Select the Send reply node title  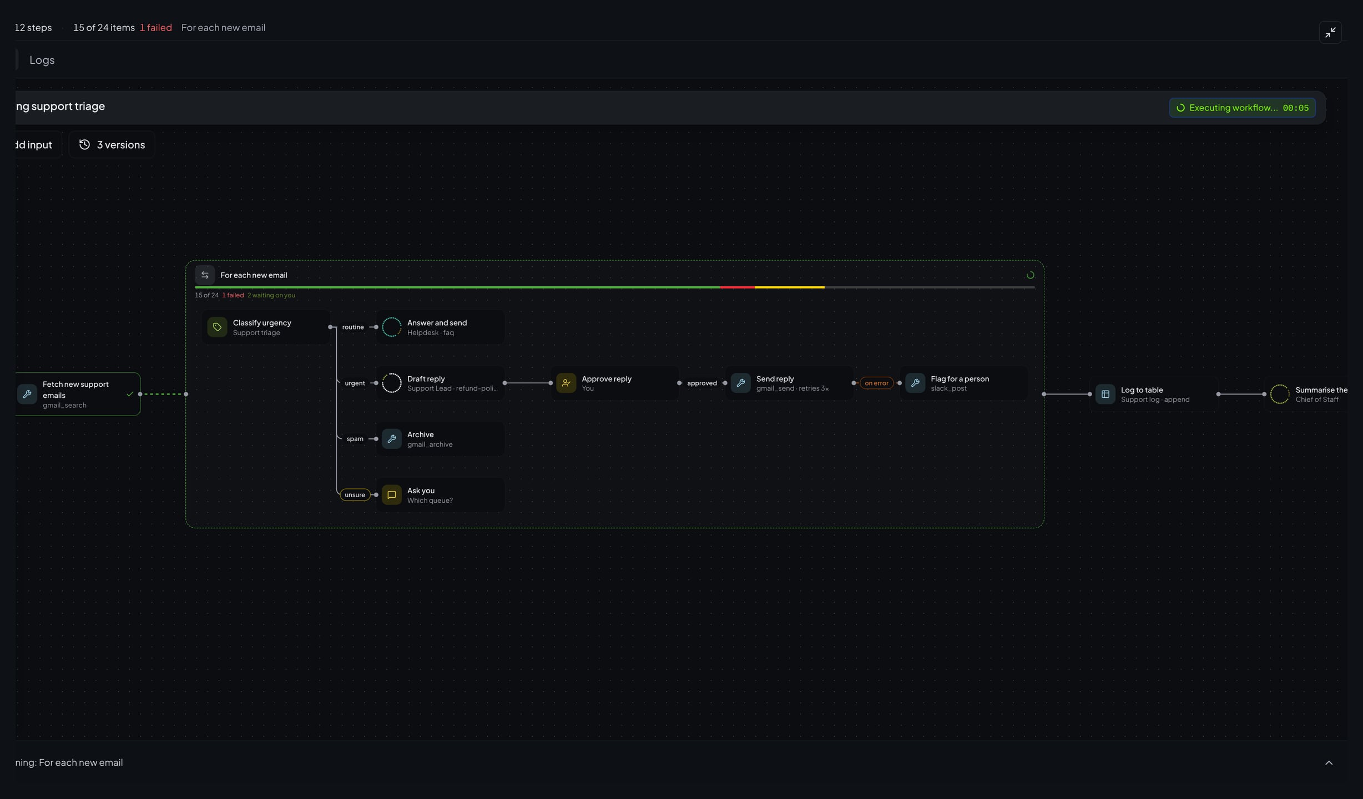pos(775,379)
